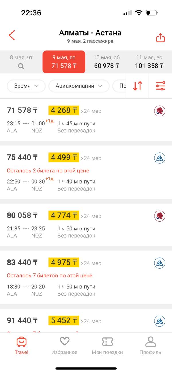
Task: Tap the airline logo on 71 578 ₸ flight
Action: point(159,111)
